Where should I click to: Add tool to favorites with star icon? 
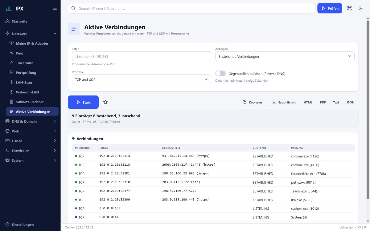105,102
